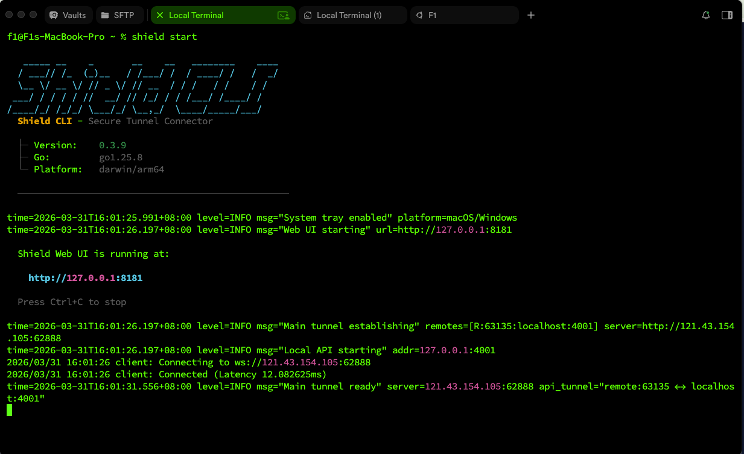This screenshot has height=454, width=744.
Task: Click the macOS minimize window button
Action: pyautogui.click(x=22, y=14)
